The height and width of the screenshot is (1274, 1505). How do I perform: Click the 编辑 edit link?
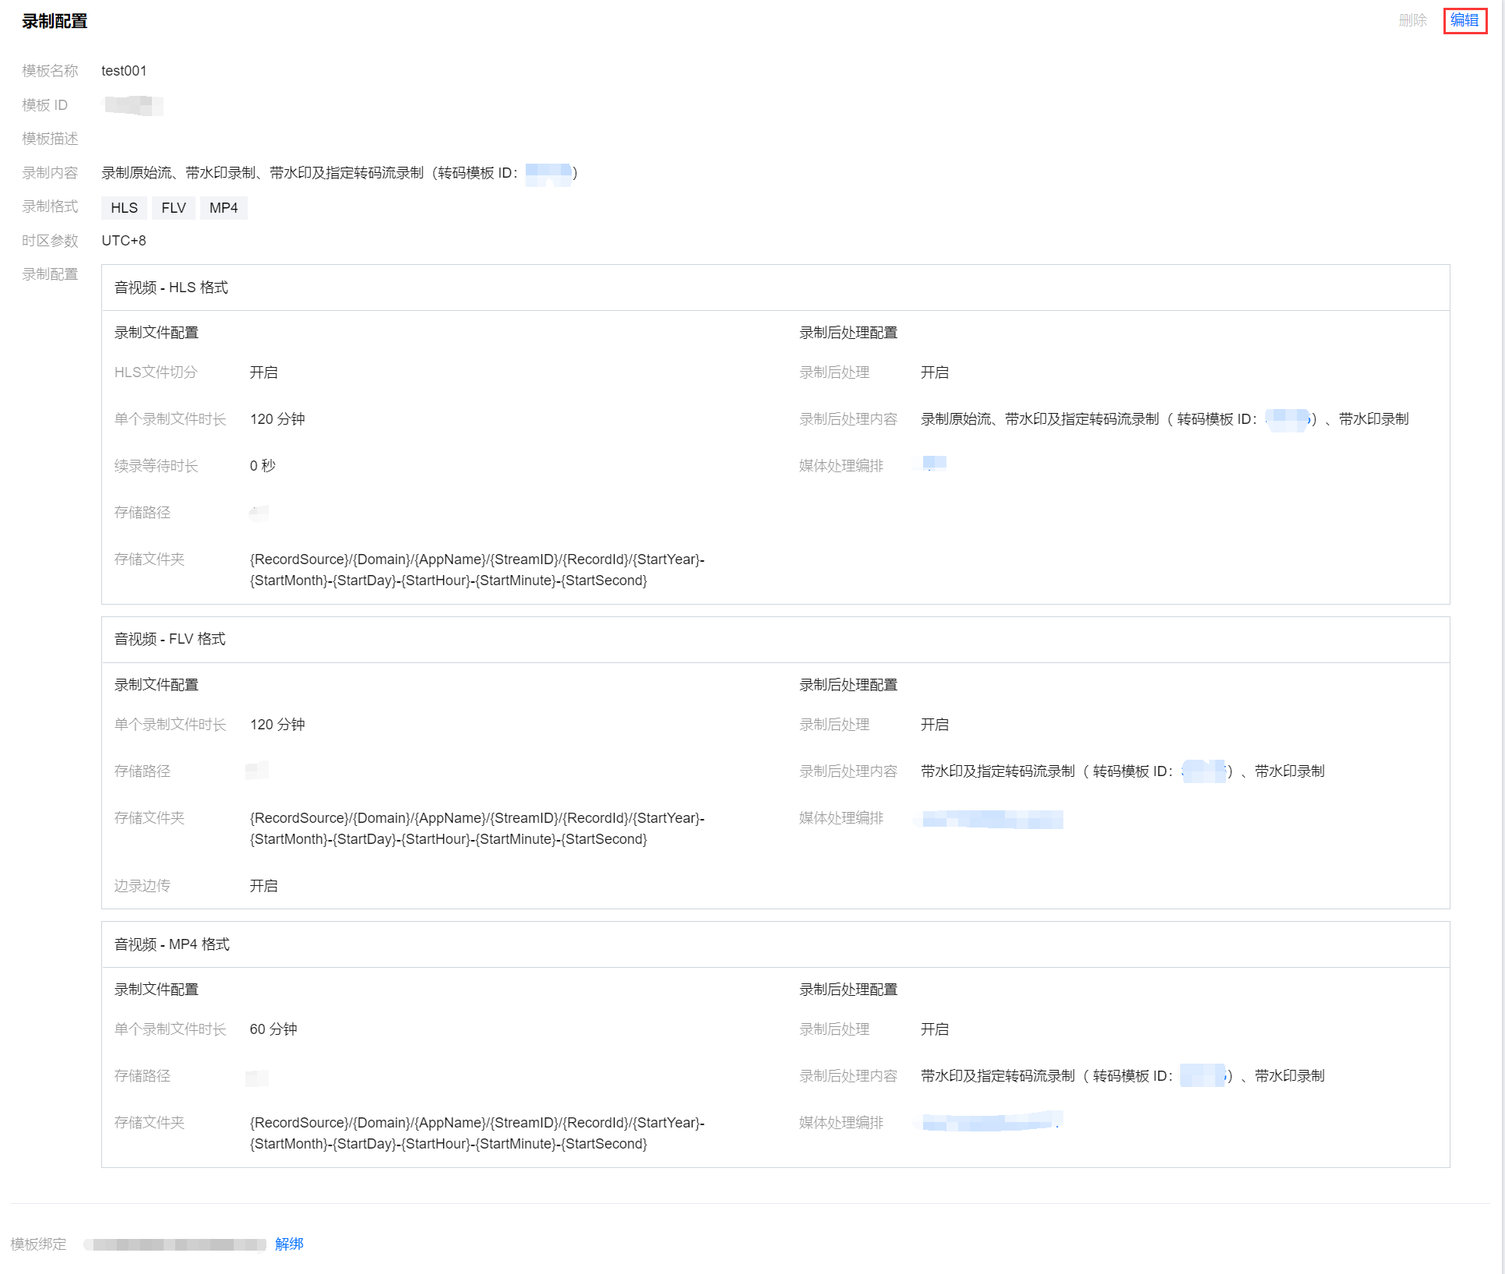tap(1464, 20)
